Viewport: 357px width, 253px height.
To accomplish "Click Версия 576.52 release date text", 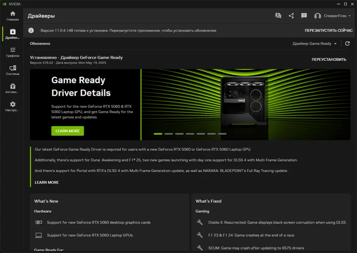I will click(x=68, y=63).
